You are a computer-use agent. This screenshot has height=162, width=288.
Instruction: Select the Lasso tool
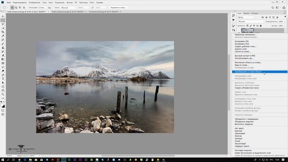3,24
